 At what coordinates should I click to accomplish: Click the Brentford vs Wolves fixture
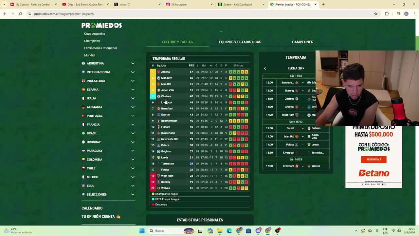[296, 166]
